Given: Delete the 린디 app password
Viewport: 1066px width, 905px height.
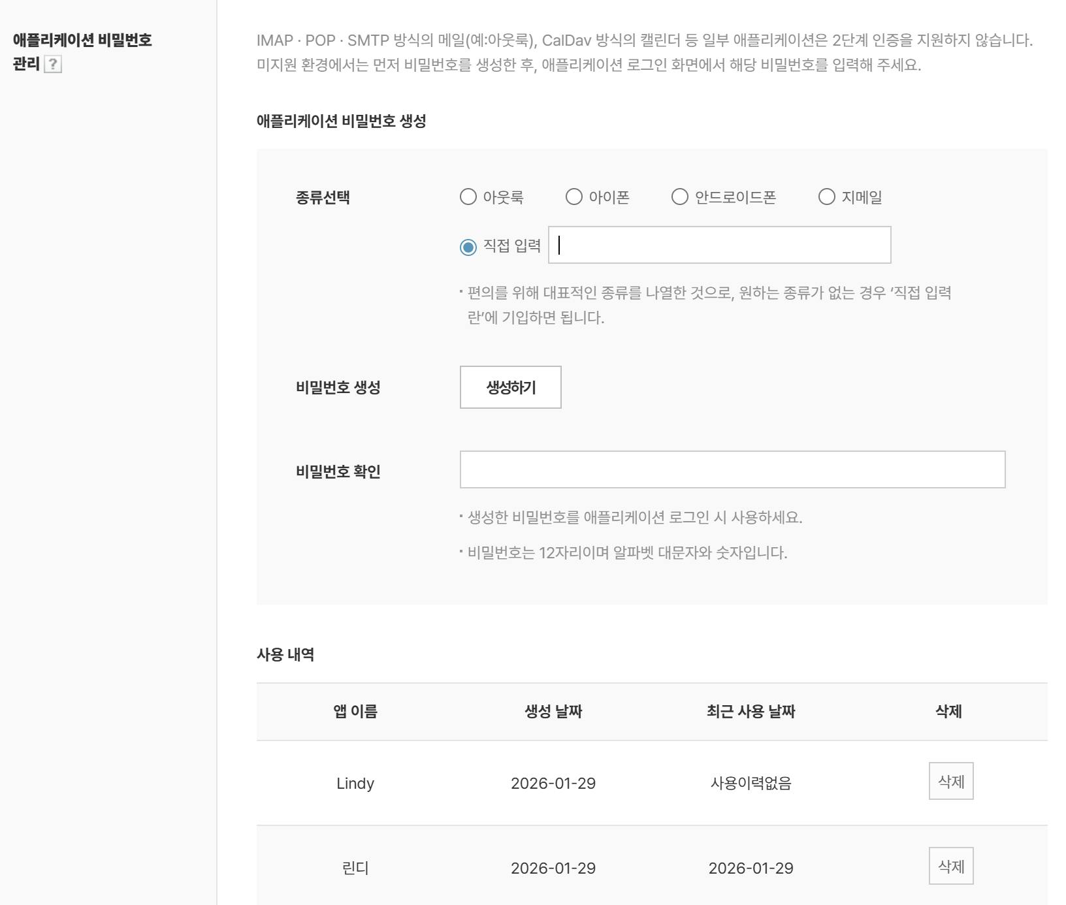Looking at the screenshot, I should 951,866.
